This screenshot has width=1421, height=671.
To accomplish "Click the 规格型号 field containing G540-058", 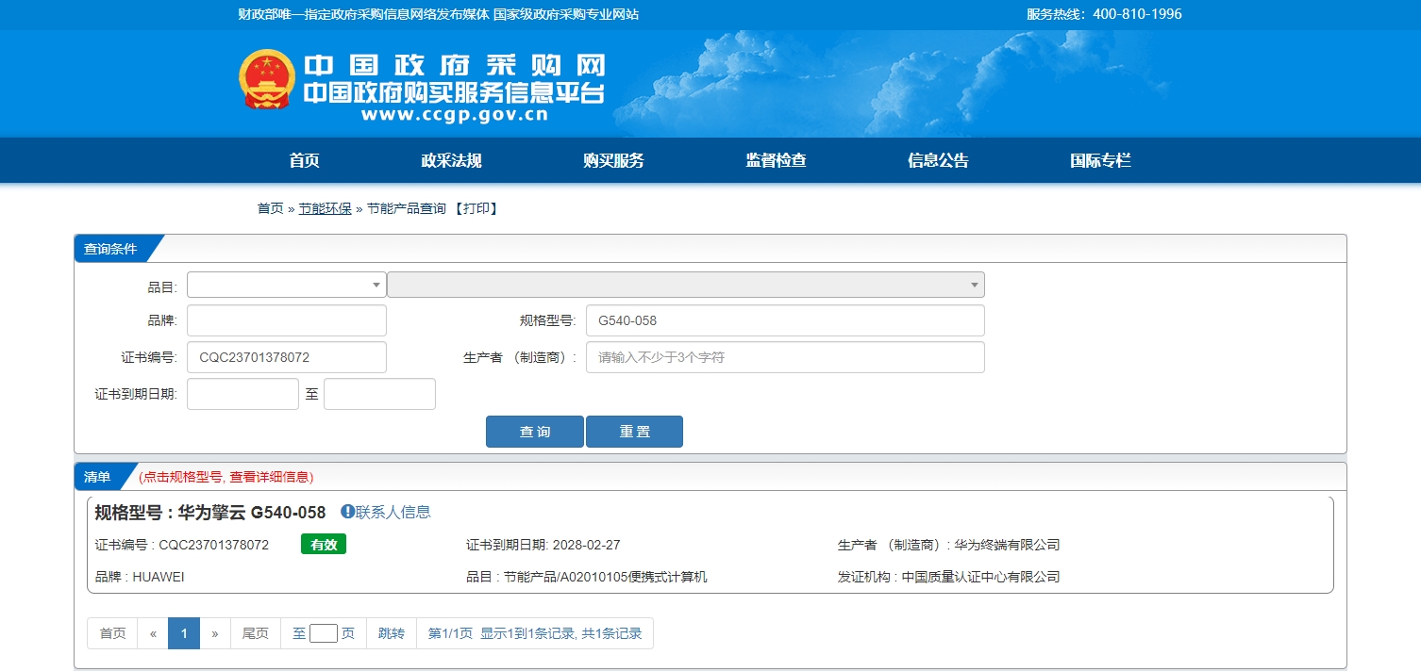I will 785,320.
